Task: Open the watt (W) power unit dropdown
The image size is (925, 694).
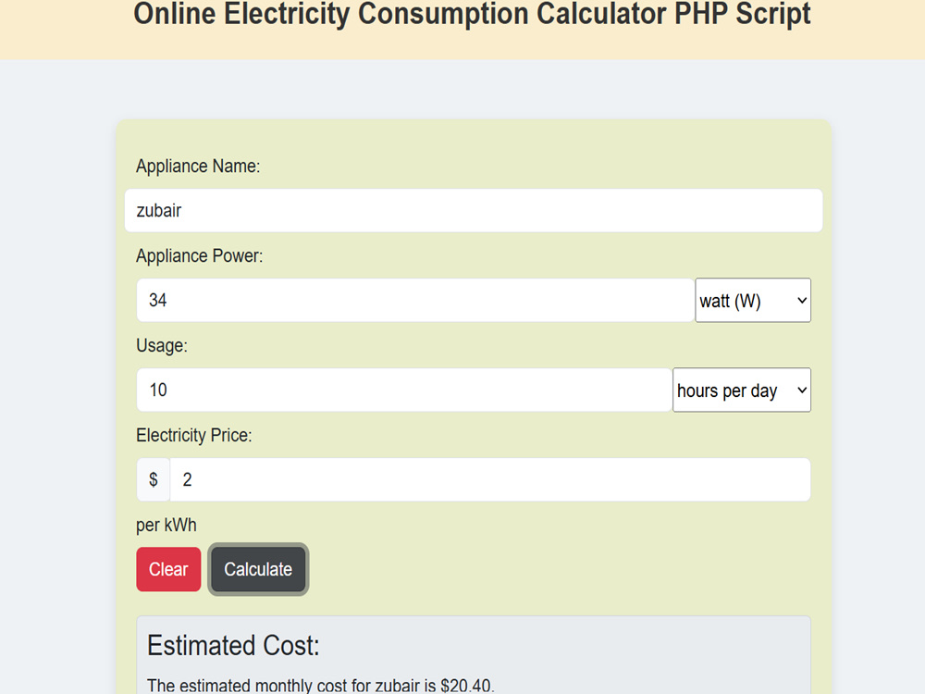Action: click(x=753, y=301)
